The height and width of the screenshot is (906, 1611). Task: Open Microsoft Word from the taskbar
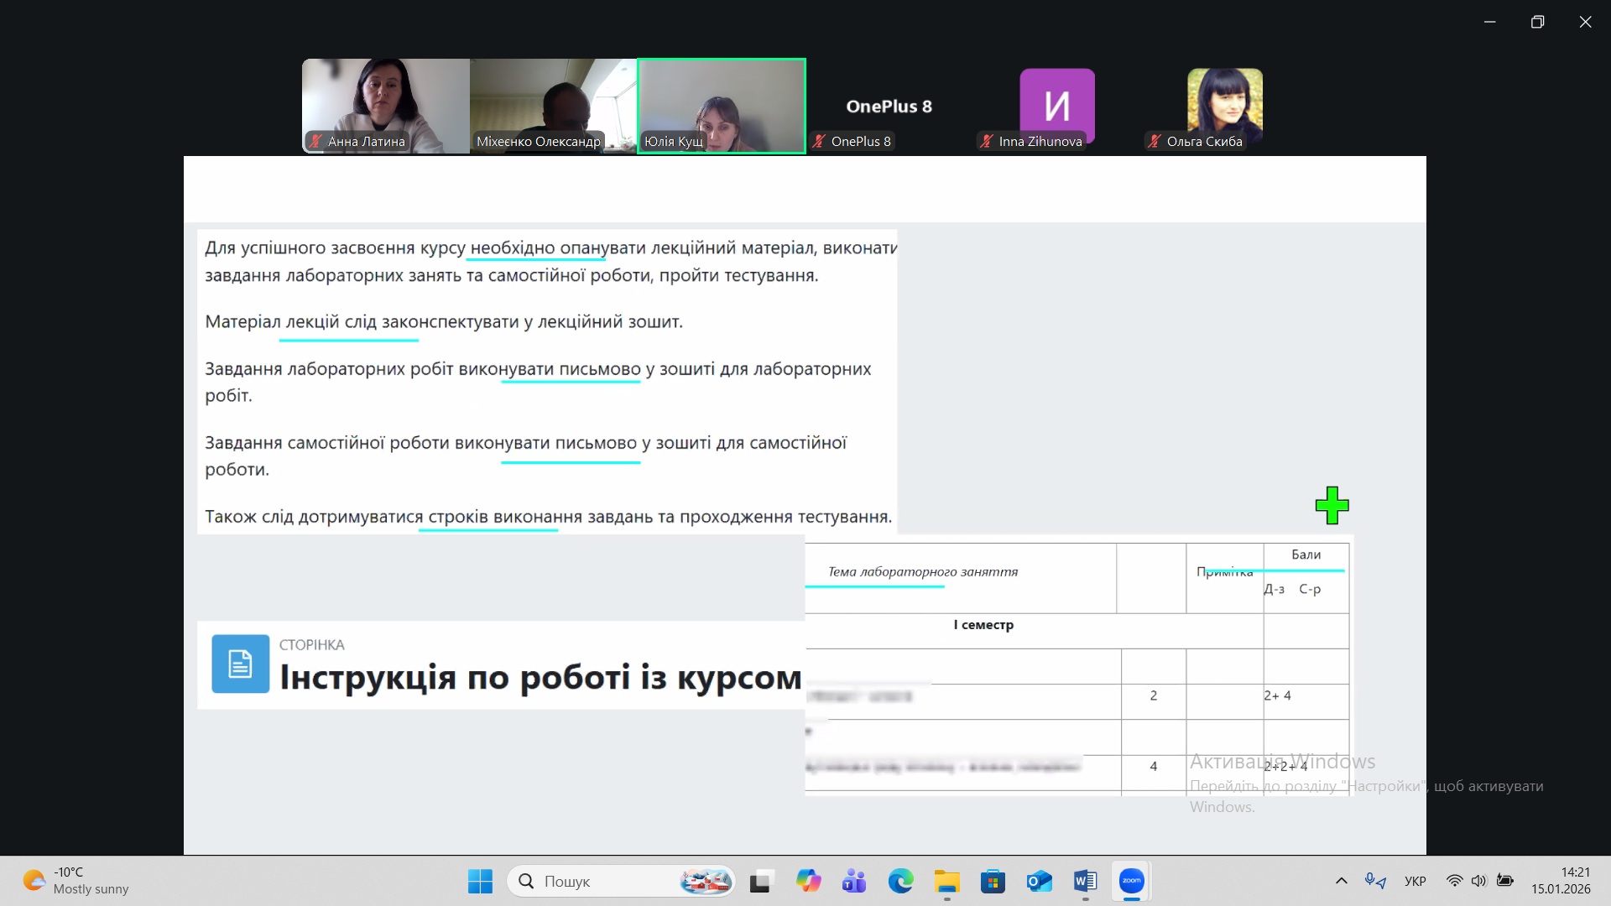(x=1085, y=881)
